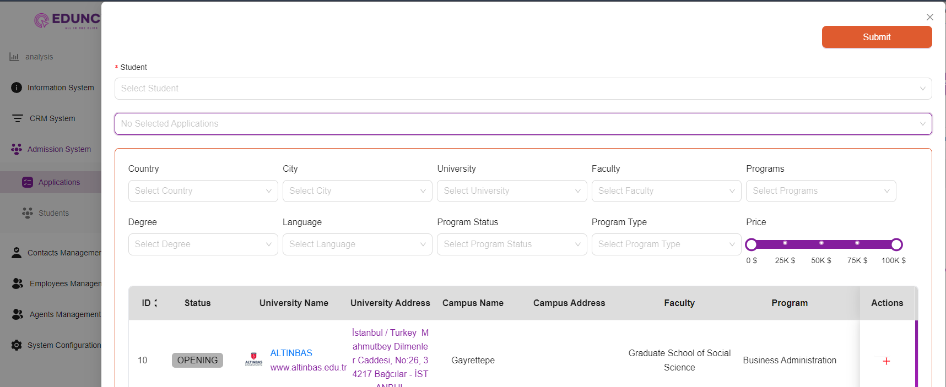
Task: Go to Students in sidebar menu
Action: click(53, 213)
